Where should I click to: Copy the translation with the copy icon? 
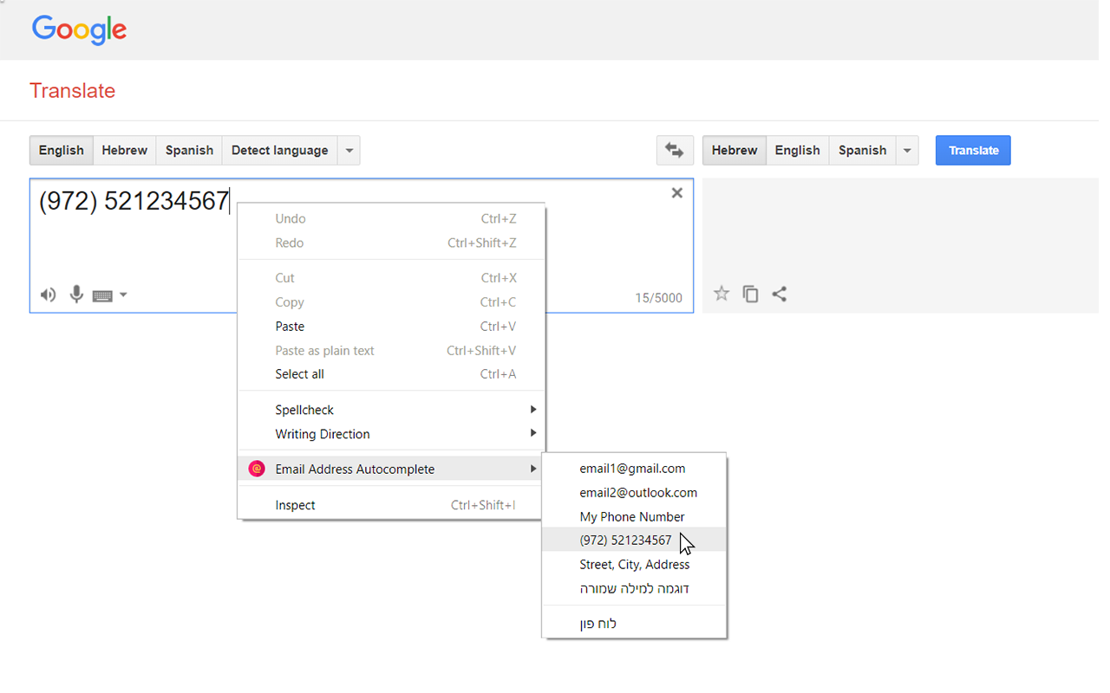tap(751, 295)
